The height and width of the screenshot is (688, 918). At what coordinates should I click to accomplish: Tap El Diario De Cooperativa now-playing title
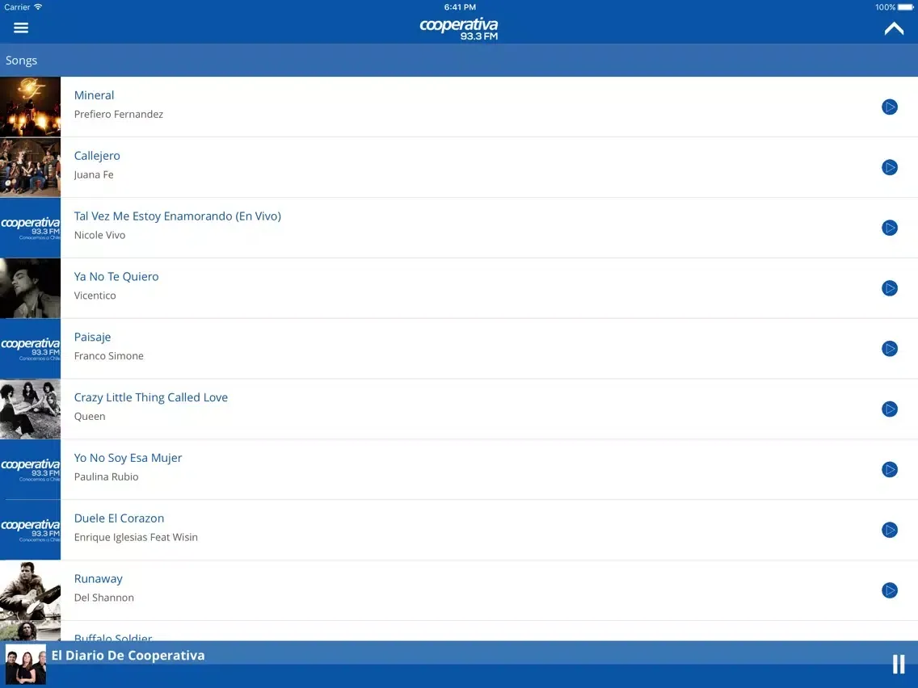[128, 655]
